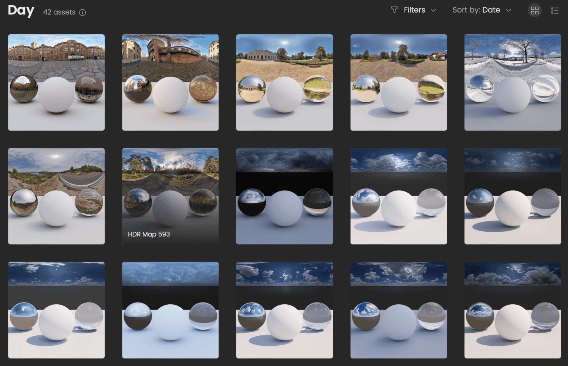568x366 pixels.
Task: Open the bottom-left blue sky HDR thumbnail
Action: click(56, 310)
